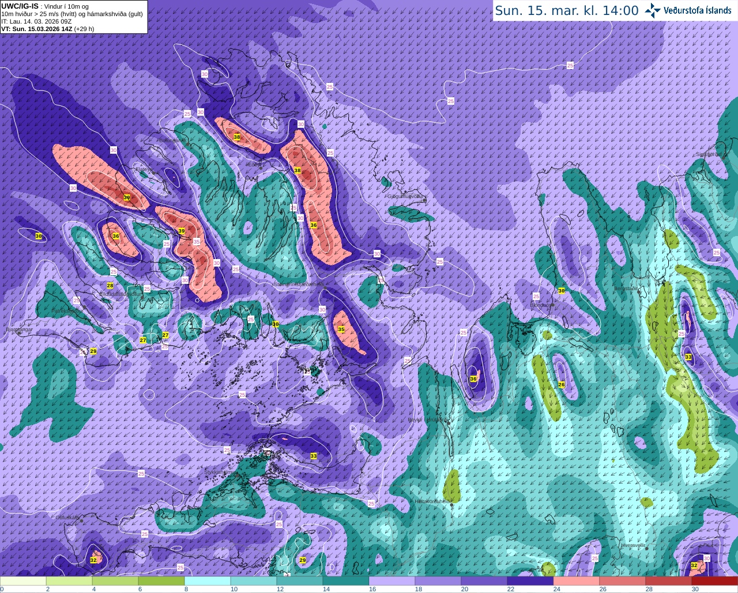Click the yellow gust value 26 marker
The height and width of the screenshot is (593, 738).
tap(562, 385)
